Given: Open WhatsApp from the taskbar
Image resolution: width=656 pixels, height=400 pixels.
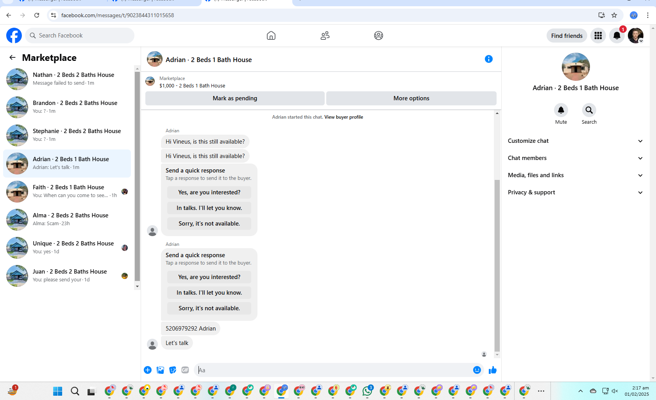Looking at the screenshot, I should click(368, 391).
